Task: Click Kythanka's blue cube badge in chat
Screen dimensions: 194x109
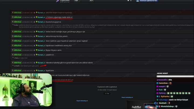Action: 157,96
